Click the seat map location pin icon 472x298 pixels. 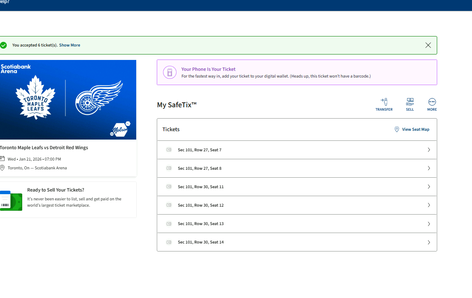397,130
